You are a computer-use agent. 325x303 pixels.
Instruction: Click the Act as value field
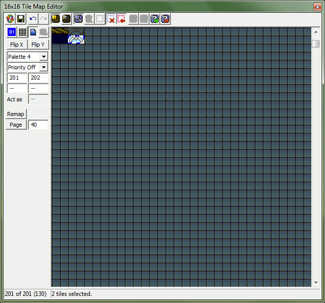pos(39,99)
